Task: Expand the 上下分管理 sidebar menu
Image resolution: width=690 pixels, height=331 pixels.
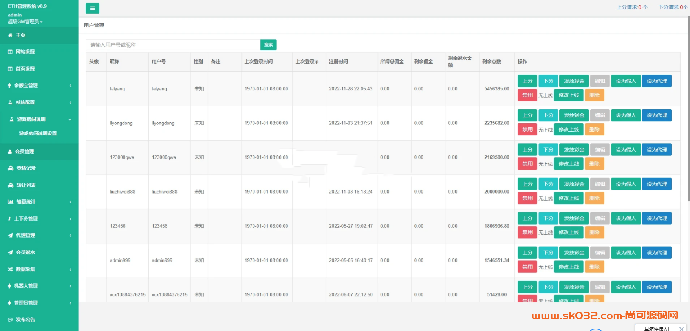Action: click(x=39, y=219)
